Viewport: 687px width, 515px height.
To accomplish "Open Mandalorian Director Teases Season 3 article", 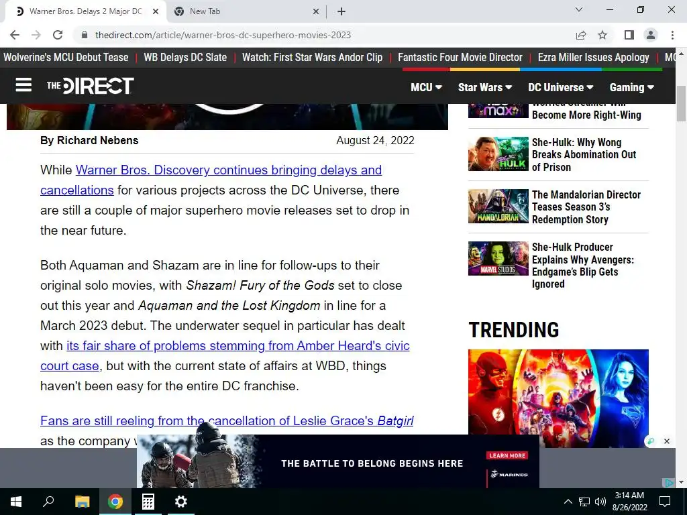I will point(586,207).
